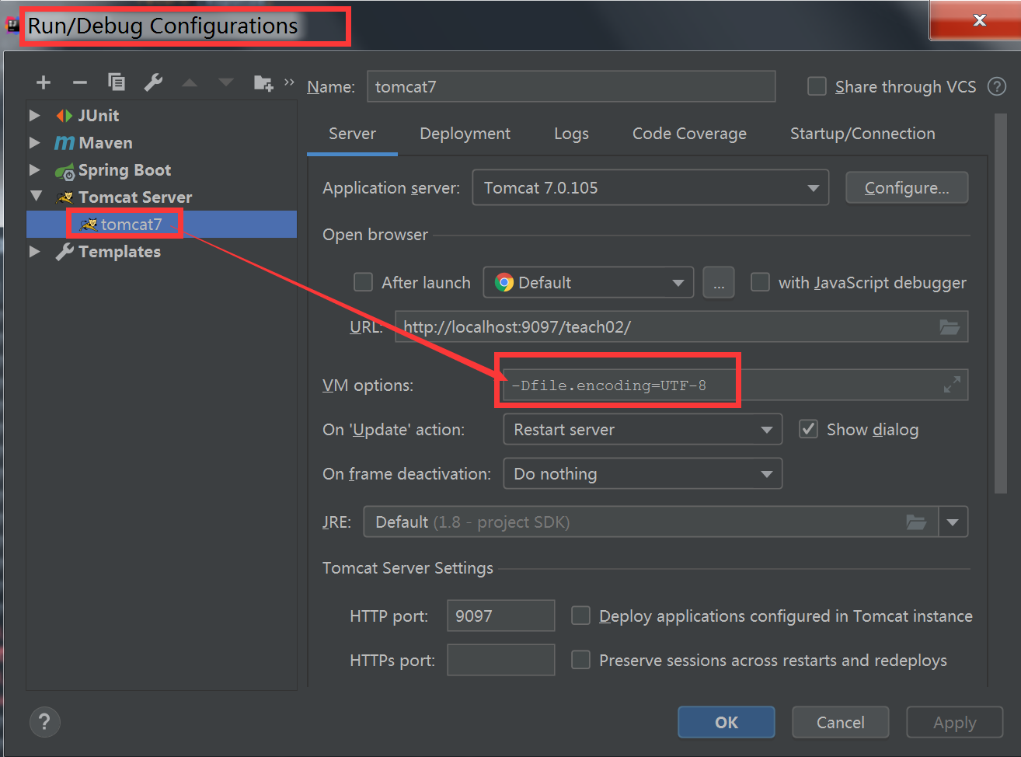Expand Templates tree arrow
The image size is (1021, 757).
(x=35, y=252)
